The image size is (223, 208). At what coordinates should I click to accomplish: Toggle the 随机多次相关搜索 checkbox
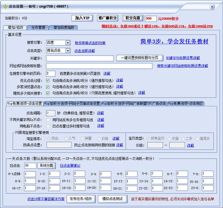[48, 93]
